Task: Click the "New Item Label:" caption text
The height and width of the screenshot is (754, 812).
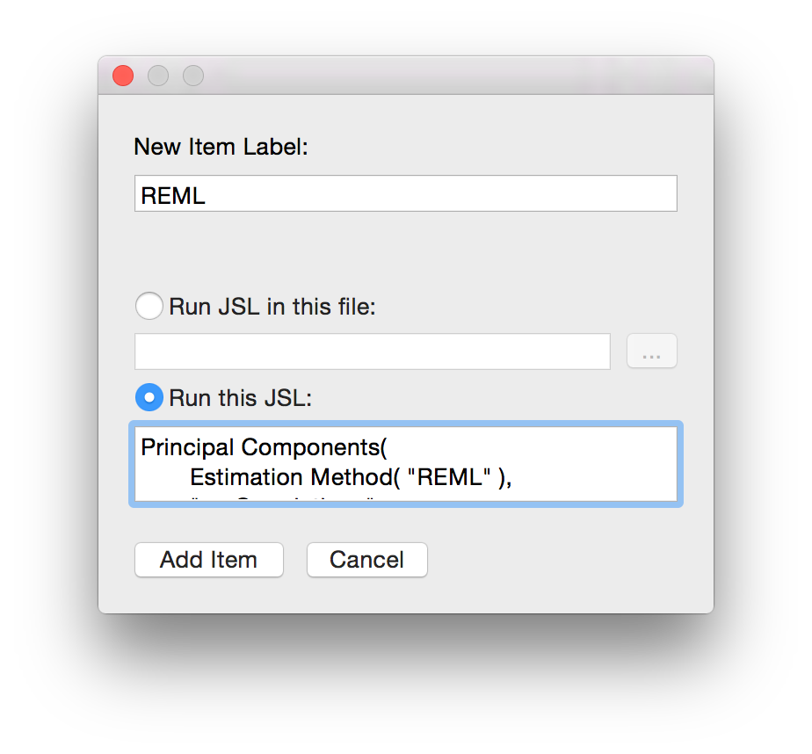Action: pyautogui.click(x=221, y=146)
